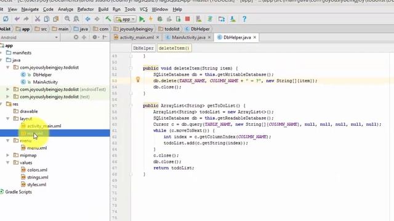Collapse the menu folder arrow
The width and height of the screenshot is (394, 221).
(x=8, y=141)
